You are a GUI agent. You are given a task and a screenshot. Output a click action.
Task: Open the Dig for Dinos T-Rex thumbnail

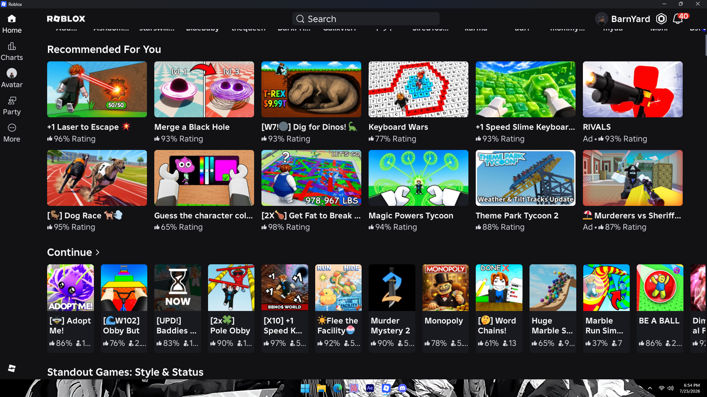pyautogui.click(x=311, y=89)
